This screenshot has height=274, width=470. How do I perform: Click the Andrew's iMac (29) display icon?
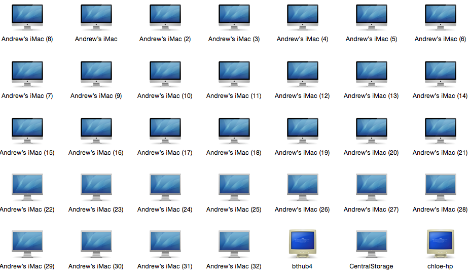click(x=27, y=244)
